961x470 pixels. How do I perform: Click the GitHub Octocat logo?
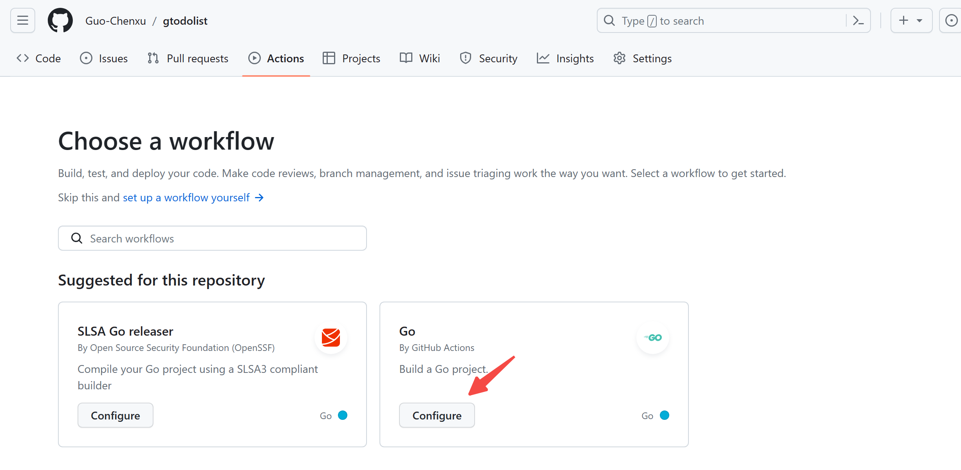[60, 20]
